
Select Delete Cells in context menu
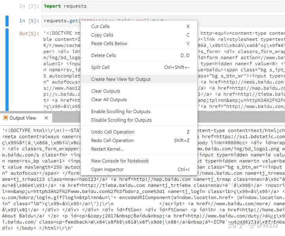139,55
